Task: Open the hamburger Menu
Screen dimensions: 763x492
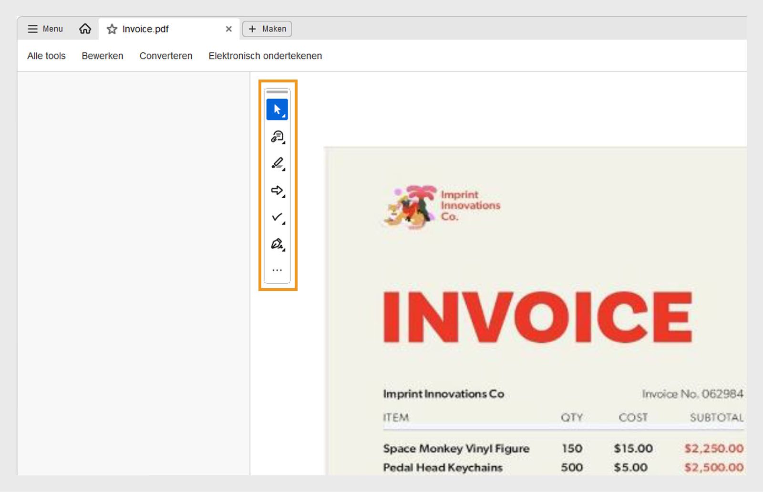Action: (45, 29)
